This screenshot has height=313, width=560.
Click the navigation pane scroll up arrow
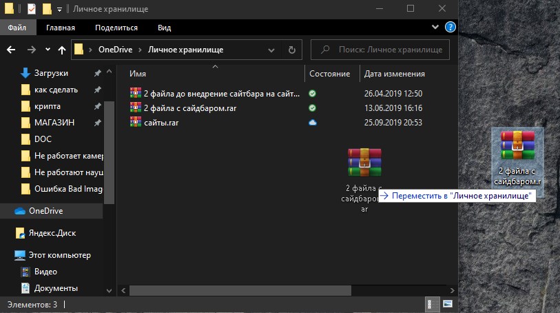pos(110,72)
